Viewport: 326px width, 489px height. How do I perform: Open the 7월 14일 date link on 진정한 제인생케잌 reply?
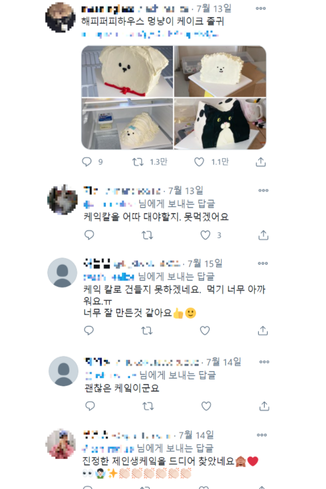coord(196,435)
